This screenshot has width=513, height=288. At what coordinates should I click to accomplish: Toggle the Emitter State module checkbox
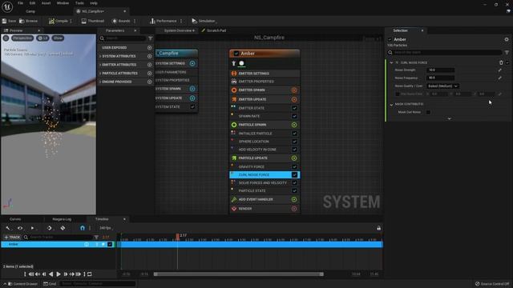pos(294,108)
